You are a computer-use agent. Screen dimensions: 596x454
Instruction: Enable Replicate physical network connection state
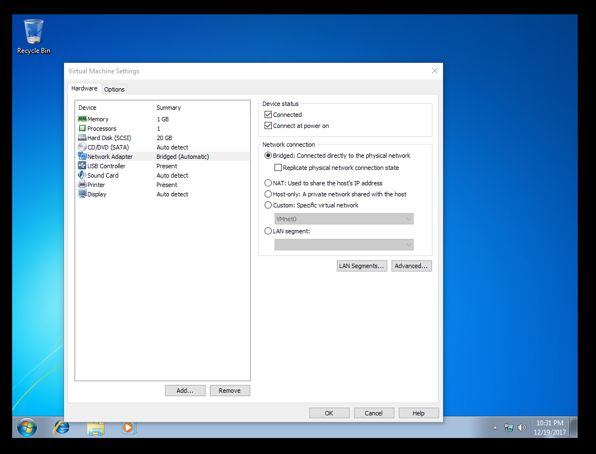[x=278, y=167]
